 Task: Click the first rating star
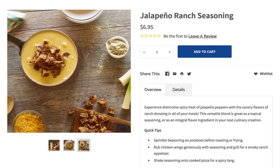pyautogui.click(x=142, y=36)
